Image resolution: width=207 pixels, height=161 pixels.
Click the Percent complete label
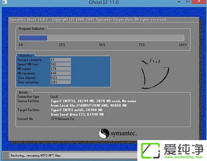30,60
